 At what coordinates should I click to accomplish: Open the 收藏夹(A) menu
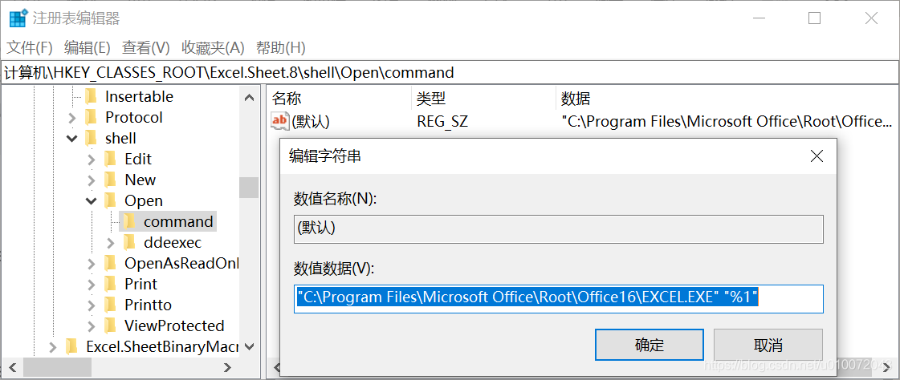[x=213, y=47]
